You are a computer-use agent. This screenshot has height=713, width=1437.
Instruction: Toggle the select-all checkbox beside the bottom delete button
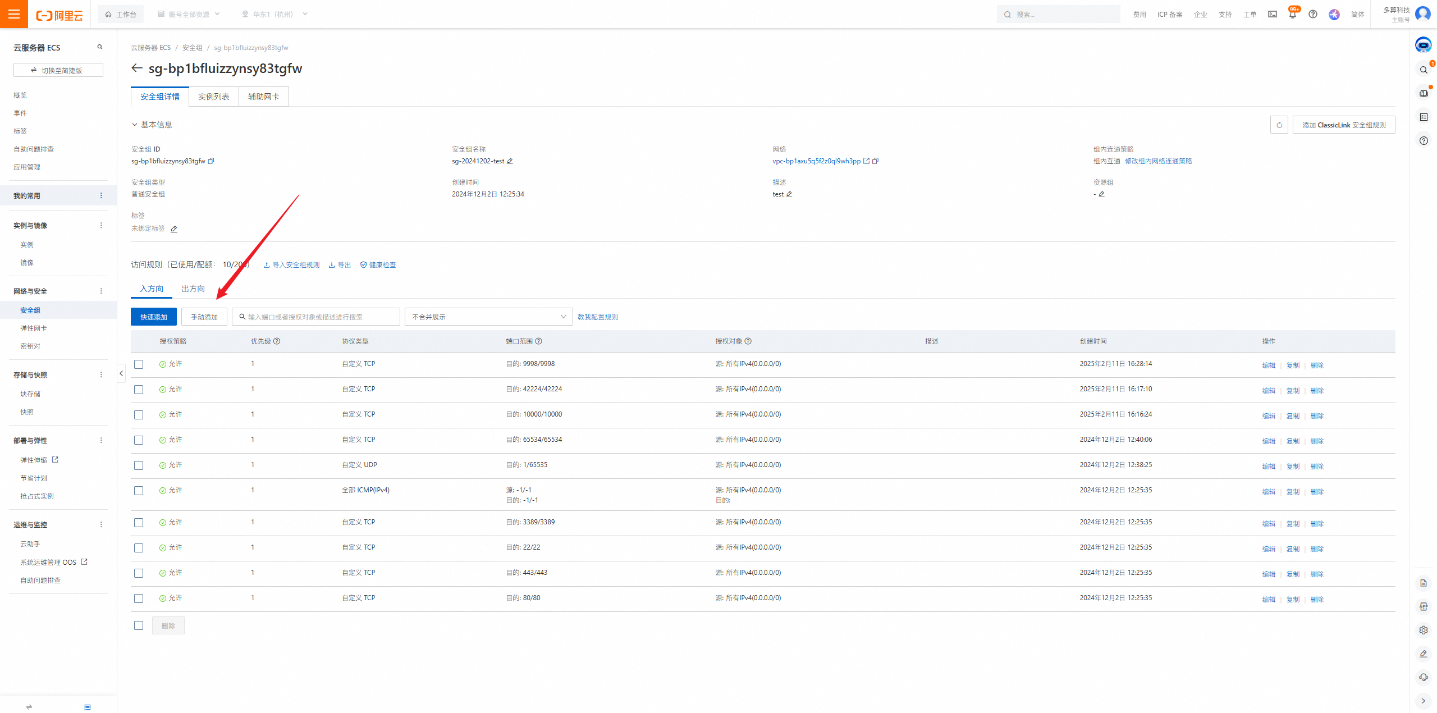coord(139,625)
